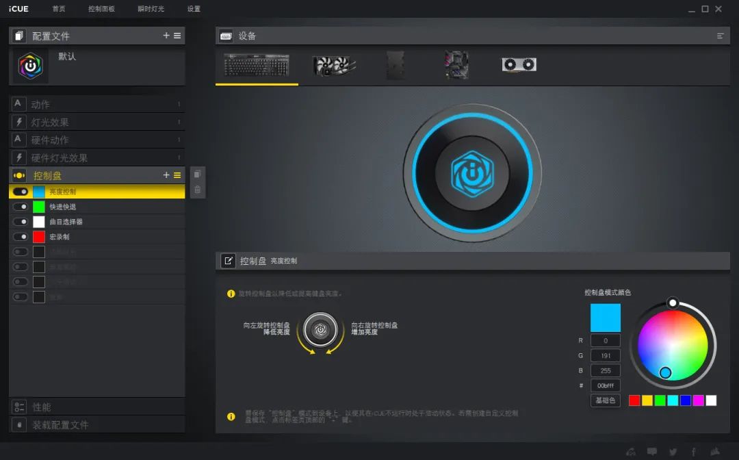Open the 控制面板 menu tab
The width and height of the screenshot is (739, 460).
pos(101,9)
